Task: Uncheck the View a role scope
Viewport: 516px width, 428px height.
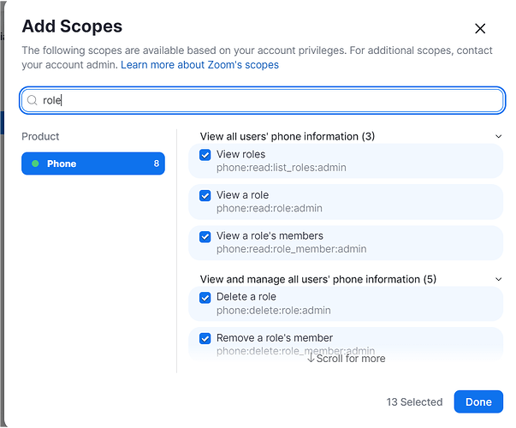Action: coord(205,195)
